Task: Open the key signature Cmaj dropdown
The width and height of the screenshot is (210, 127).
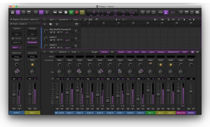Action: pos(133,13)
